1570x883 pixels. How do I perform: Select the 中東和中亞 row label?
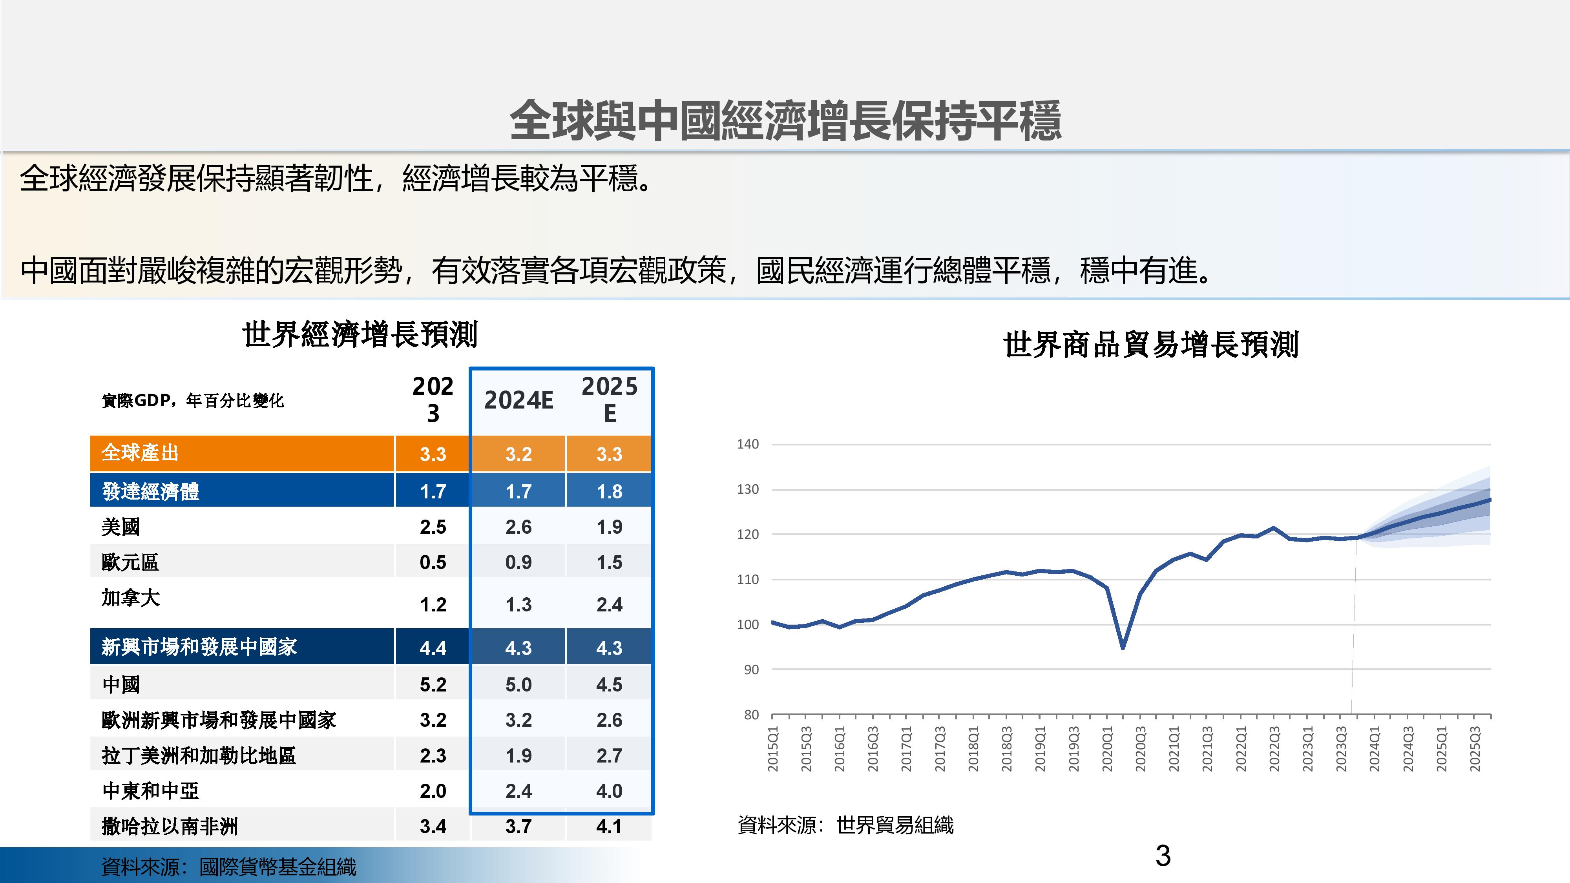151,791
